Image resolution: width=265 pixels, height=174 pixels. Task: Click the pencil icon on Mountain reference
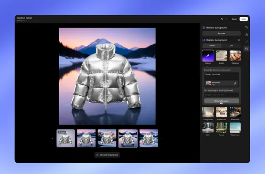pos(235,83)
